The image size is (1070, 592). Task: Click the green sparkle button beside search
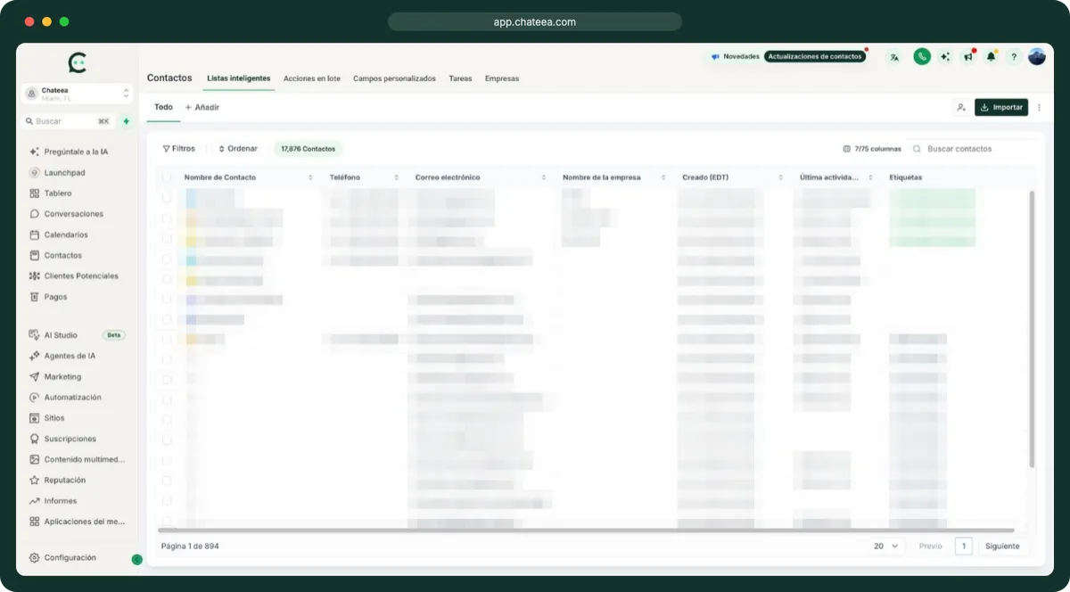126,121
